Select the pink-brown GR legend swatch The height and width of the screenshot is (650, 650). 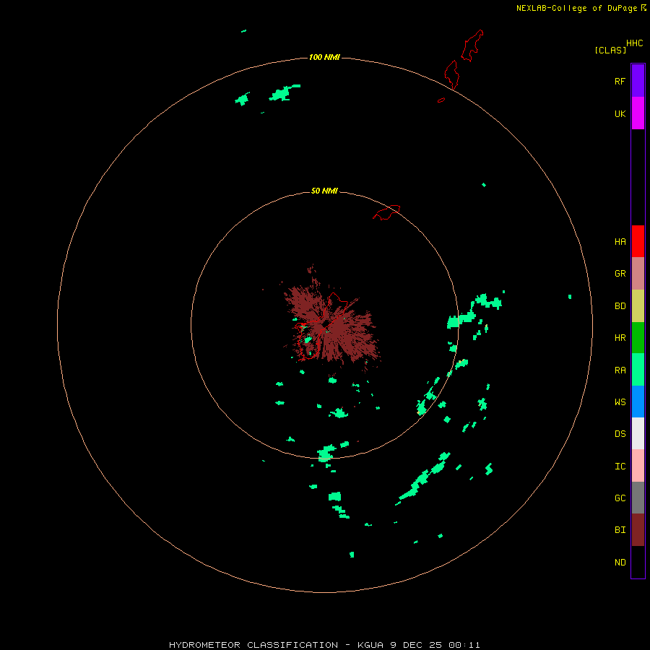coord(638,274)
